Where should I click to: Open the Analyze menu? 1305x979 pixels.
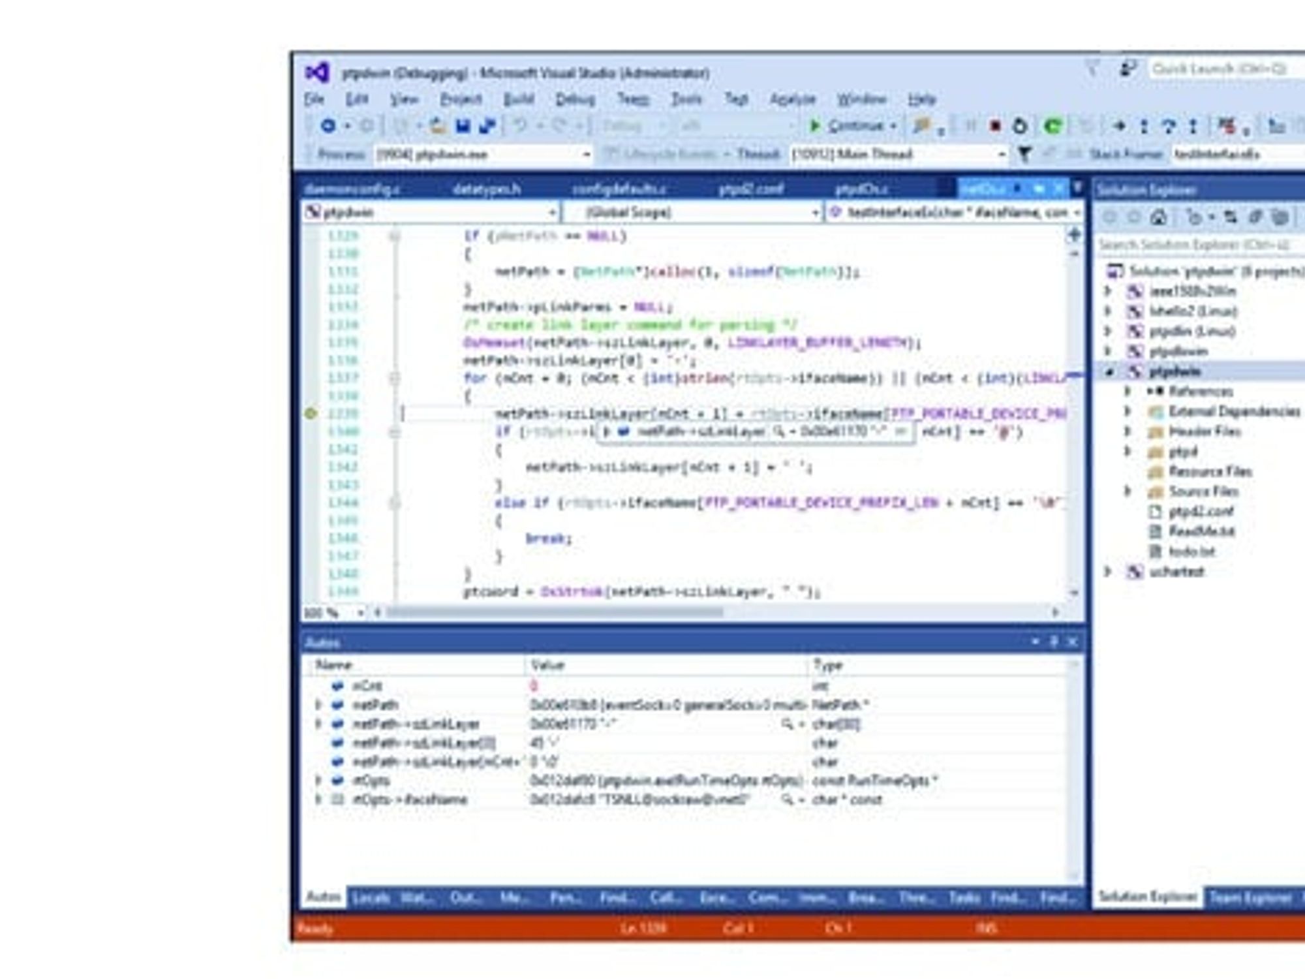click(793, 99)
